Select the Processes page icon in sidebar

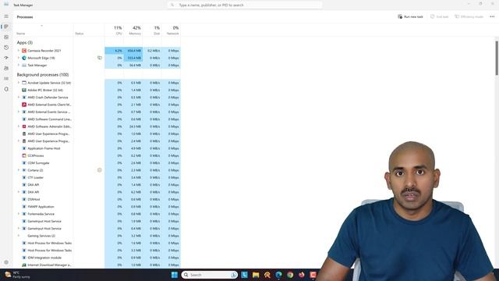[6, 27]
